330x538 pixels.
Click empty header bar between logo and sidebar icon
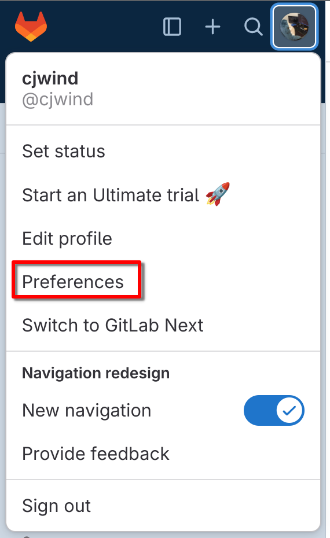[x=105, y=27]
